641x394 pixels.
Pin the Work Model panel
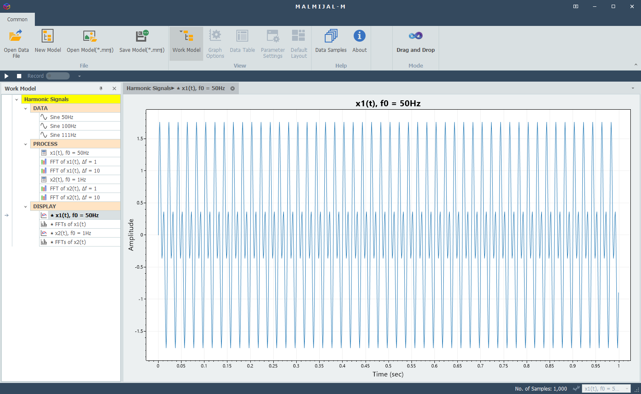pos(101,88)
